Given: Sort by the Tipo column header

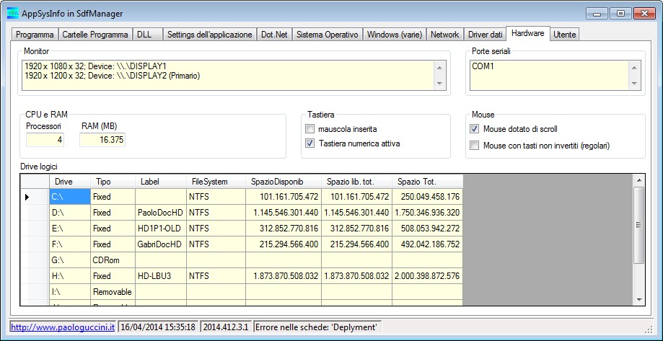Looking at the screenshot, I should (x=113, y=182).
